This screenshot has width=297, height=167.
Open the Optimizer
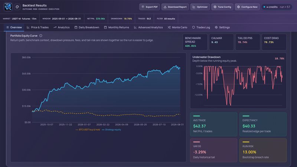(200, 7)
